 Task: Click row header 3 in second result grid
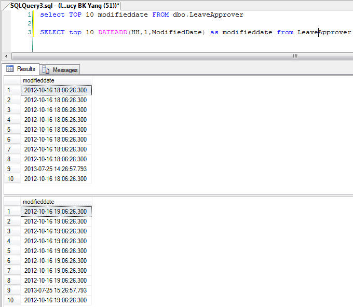(x=12, y=231)
